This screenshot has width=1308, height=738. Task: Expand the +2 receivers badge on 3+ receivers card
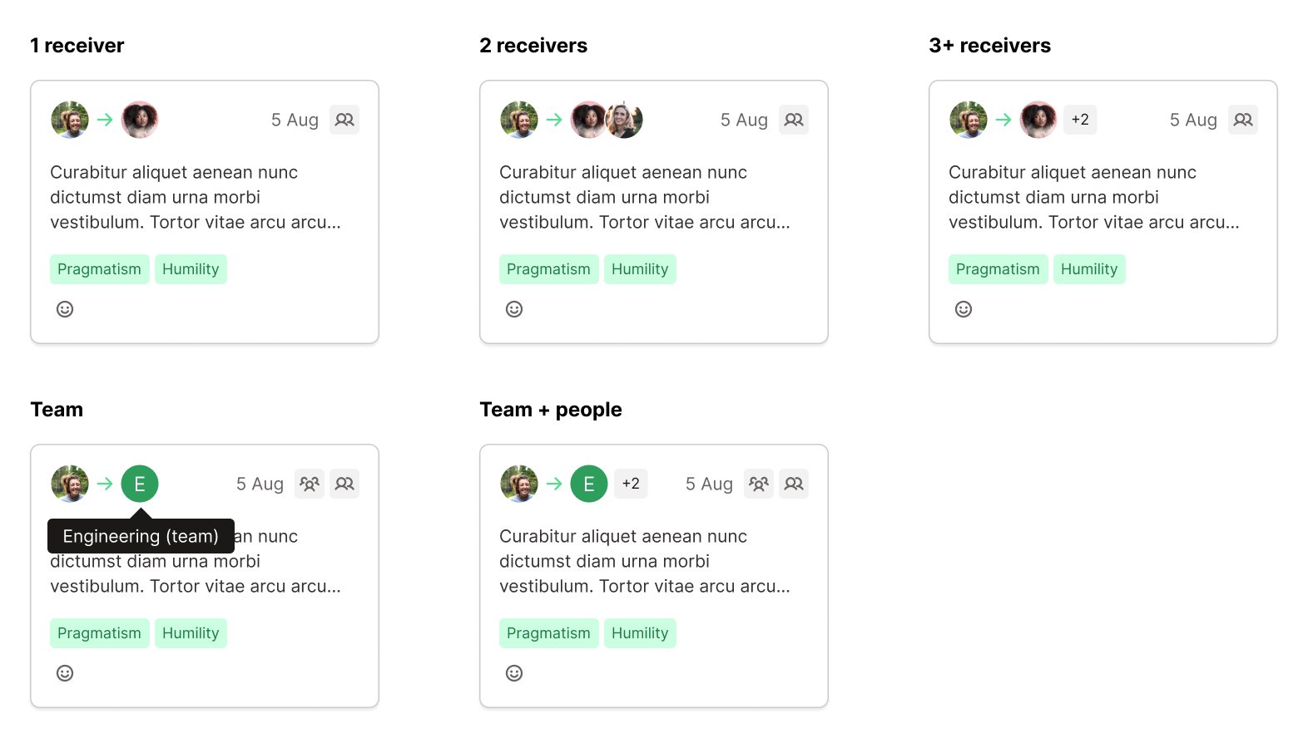[x=1080, y=120]
